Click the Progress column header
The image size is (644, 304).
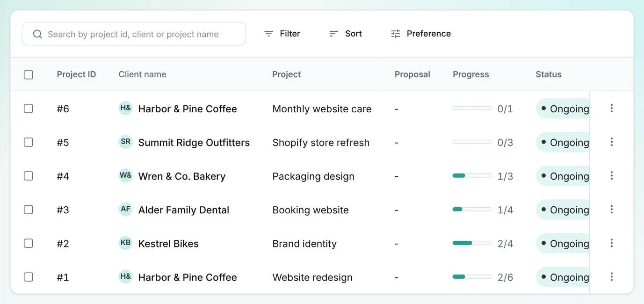470,74
